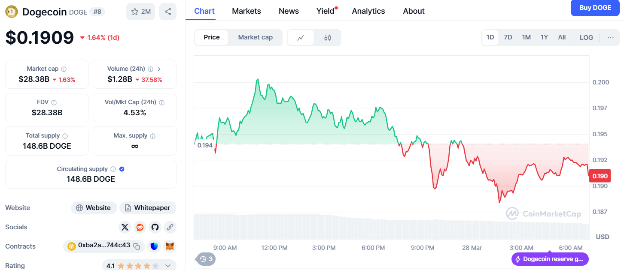Viewport: 624px width, 270px height.
Task: Open the Reddit social link
Action: click(x=140, y=227)
